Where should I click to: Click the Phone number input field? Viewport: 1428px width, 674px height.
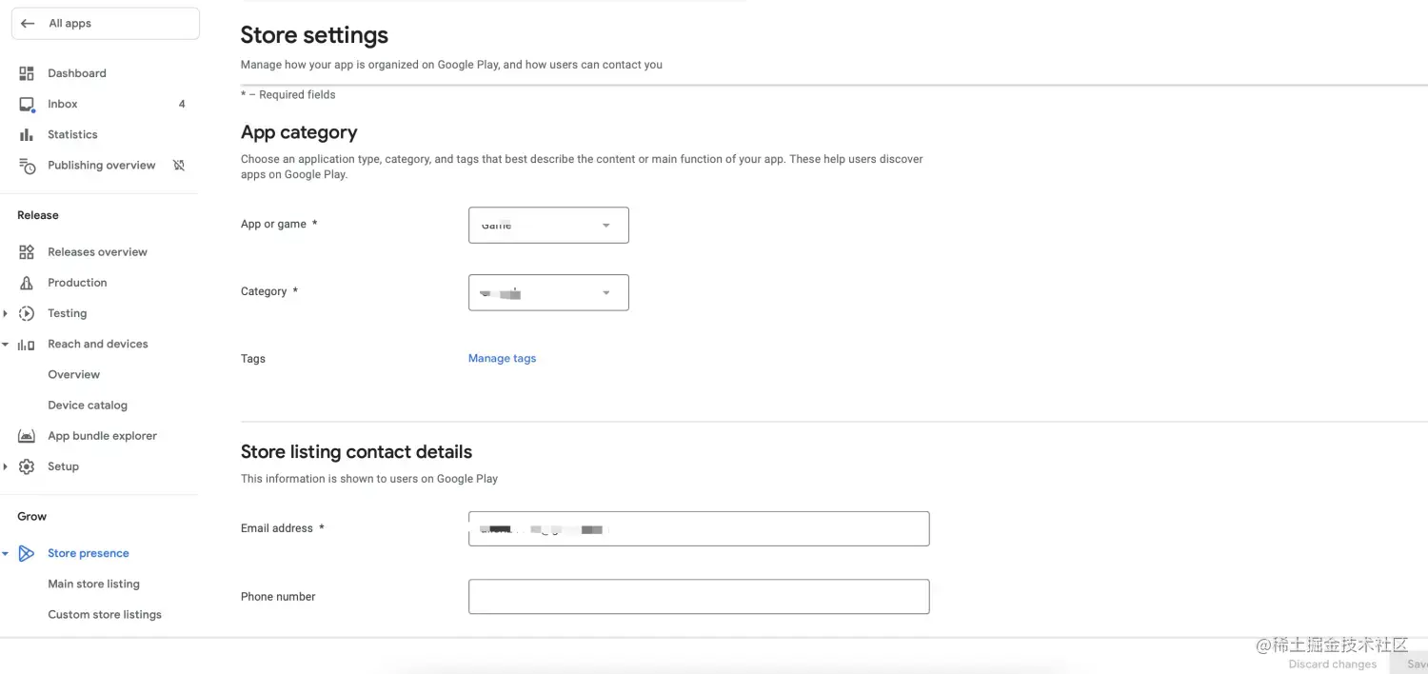(699, 597)
